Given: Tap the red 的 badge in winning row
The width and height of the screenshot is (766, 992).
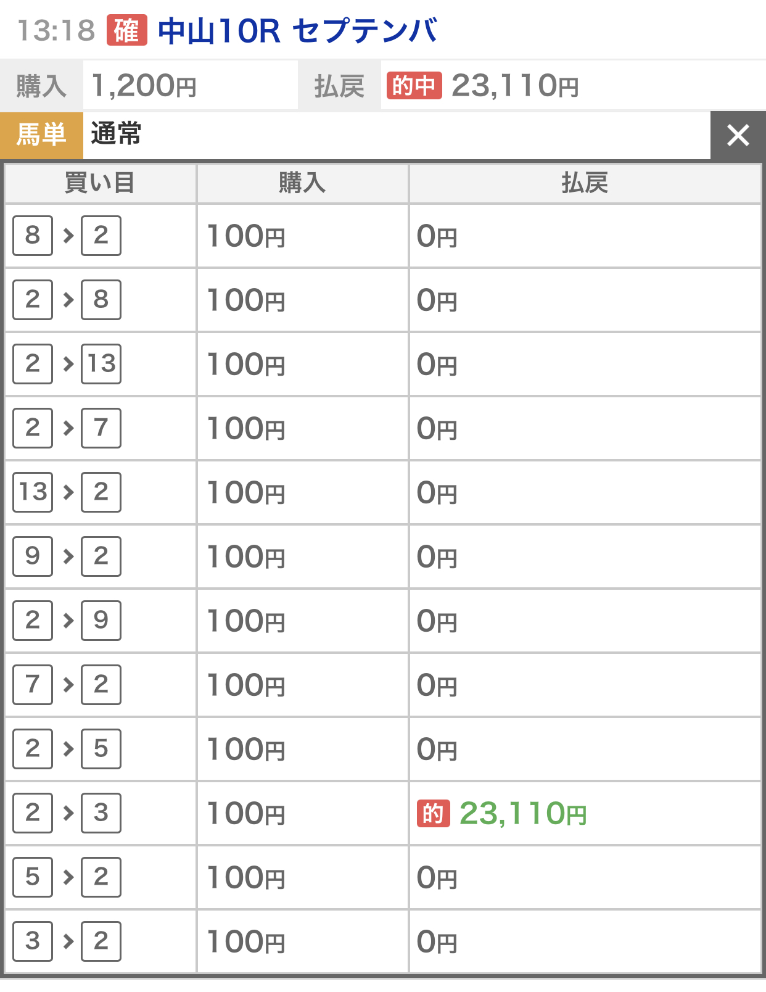Looking at the screenshot, I should [x=433, y=814].
